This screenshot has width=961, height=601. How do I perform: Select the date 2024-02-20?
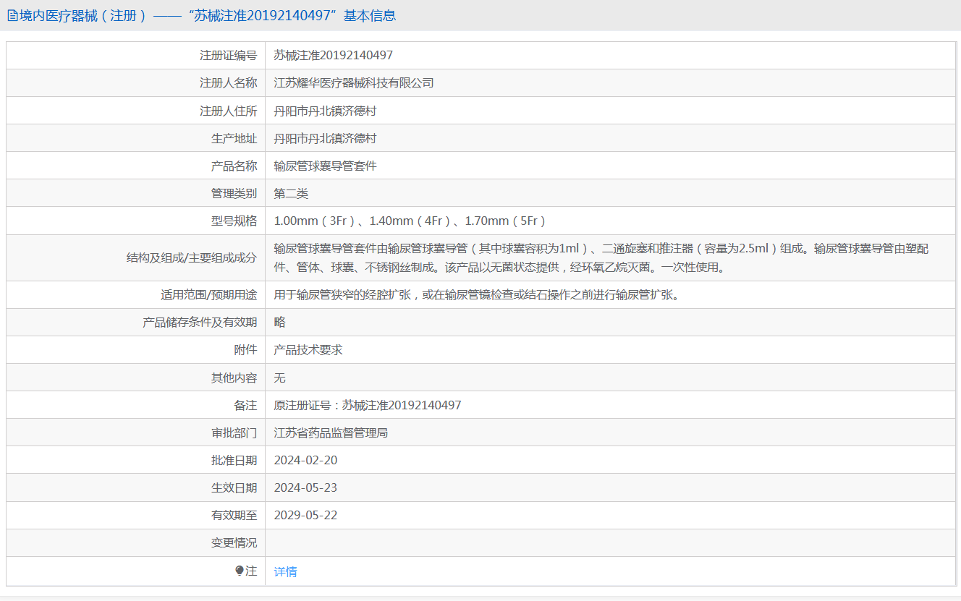point(305,460)
